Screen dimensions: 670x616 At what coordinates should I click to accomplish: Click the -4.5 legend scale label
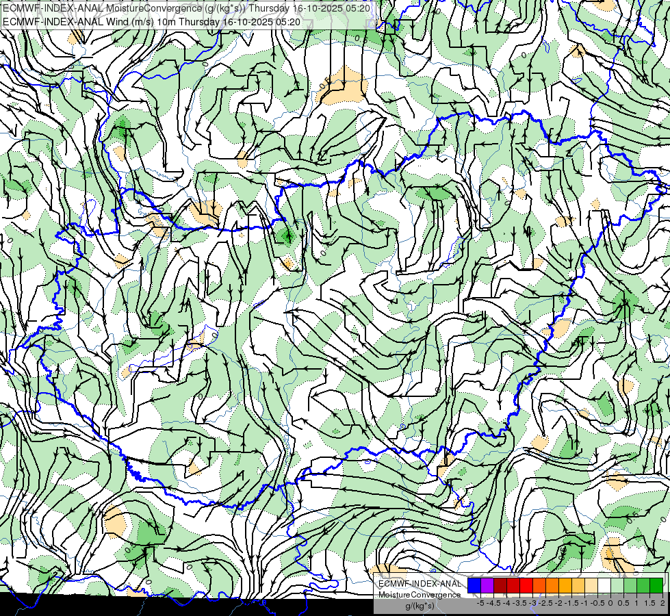493,603
